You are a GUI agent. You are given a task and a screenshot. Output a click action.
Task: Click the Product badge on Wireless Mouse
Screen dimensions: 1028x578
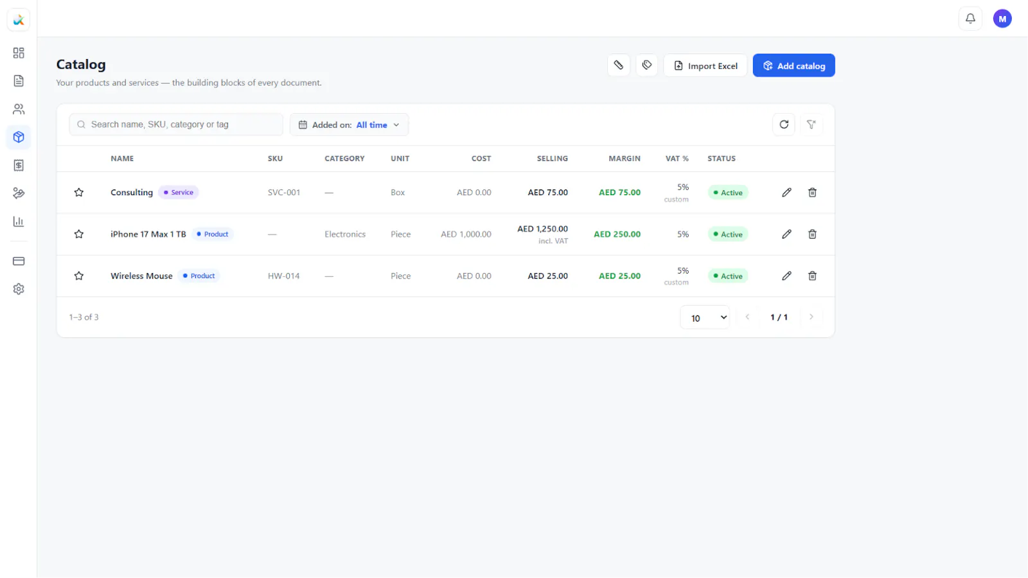pos(199,276)
